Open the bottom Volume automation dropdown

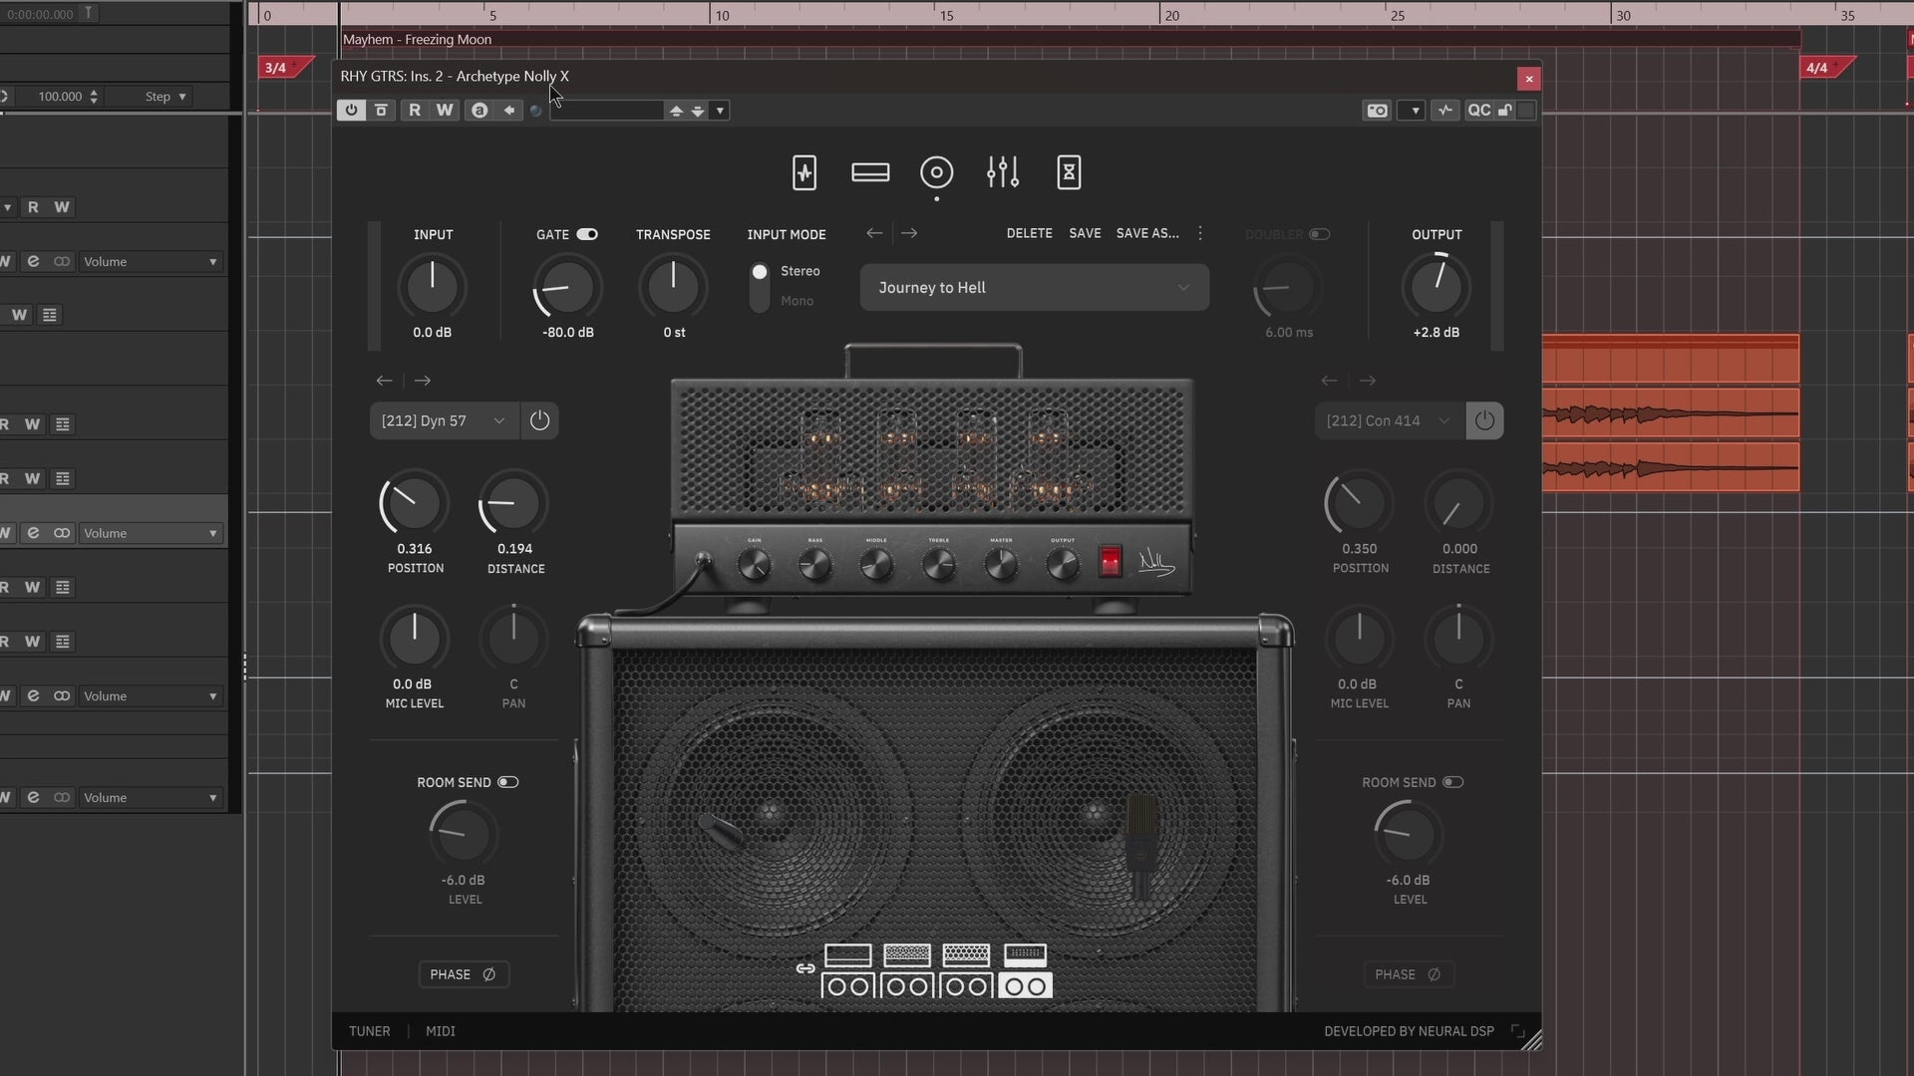click(150, 797)
